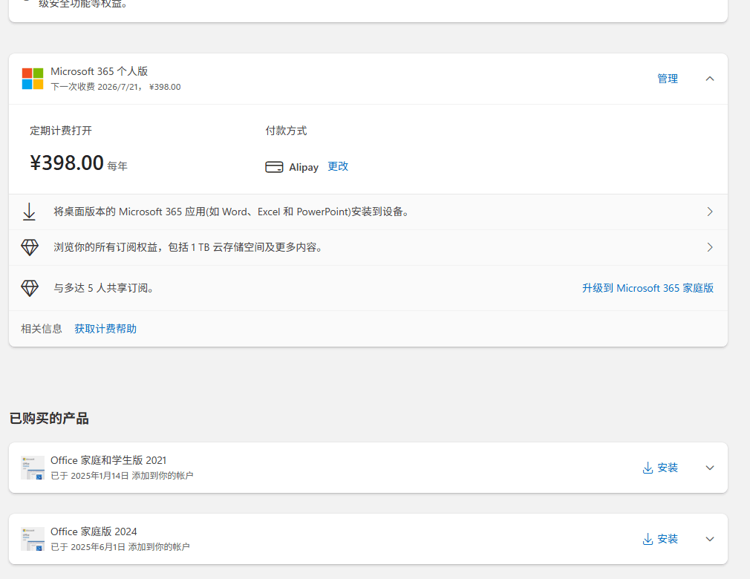Open 获取计费帮助 link
This screenshot has height=579, width=750.
tap(105, 328)
